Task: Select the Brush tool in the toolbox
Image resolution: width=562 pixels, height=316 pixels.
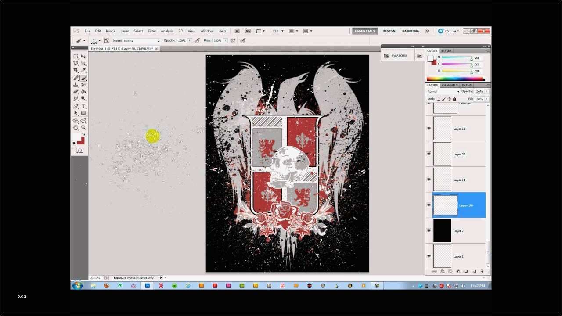Action: (83, 78)
